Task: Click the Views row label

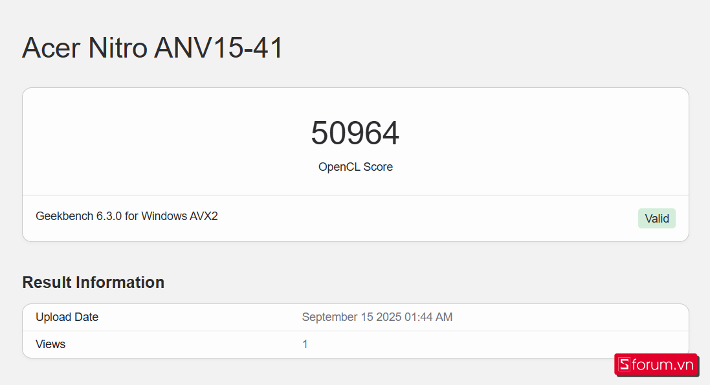Action: click(50, 344)
